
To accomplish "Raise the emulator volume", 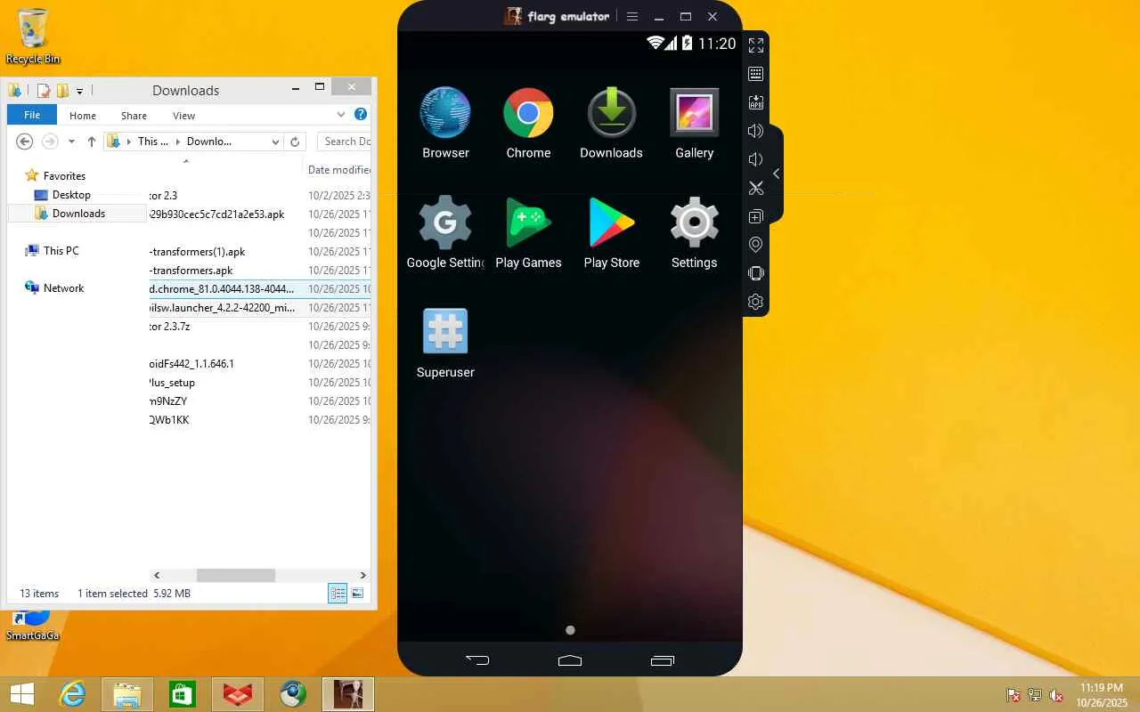I will pos(755,131).
